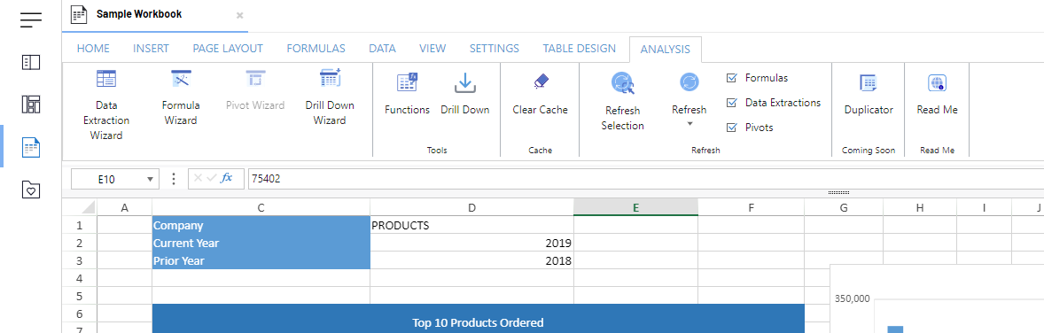Expand the hamburger menu in sidebar
The width and height of the screenshot is (1044, 333).
click(31, 20)
